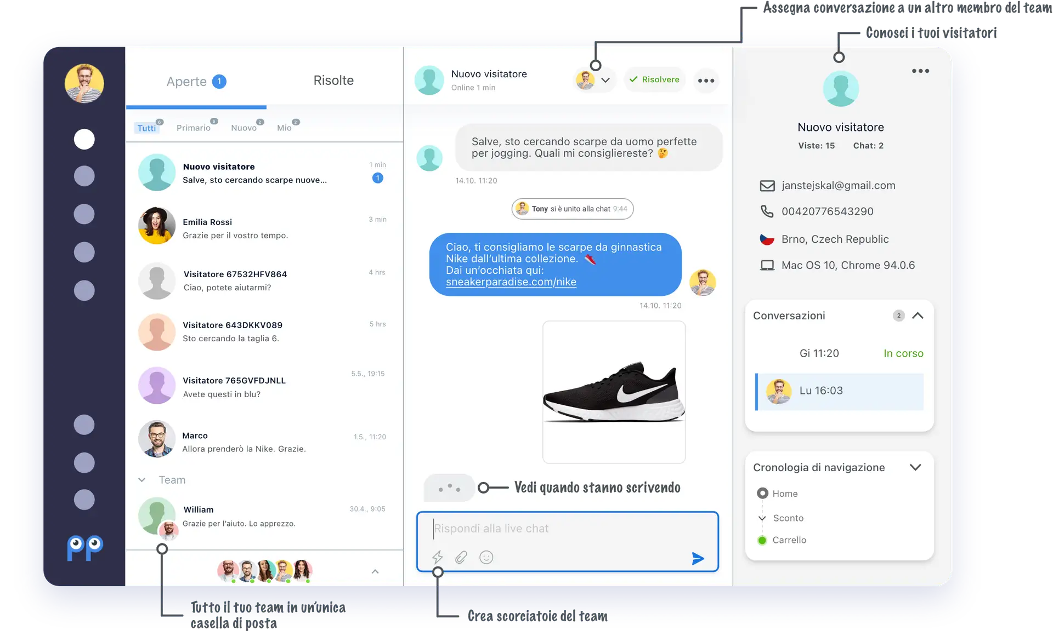This screenshot has width=1053, height=642.
Task: Click the Czech flag icon beside Brno
Action: [x=767, y=239]
